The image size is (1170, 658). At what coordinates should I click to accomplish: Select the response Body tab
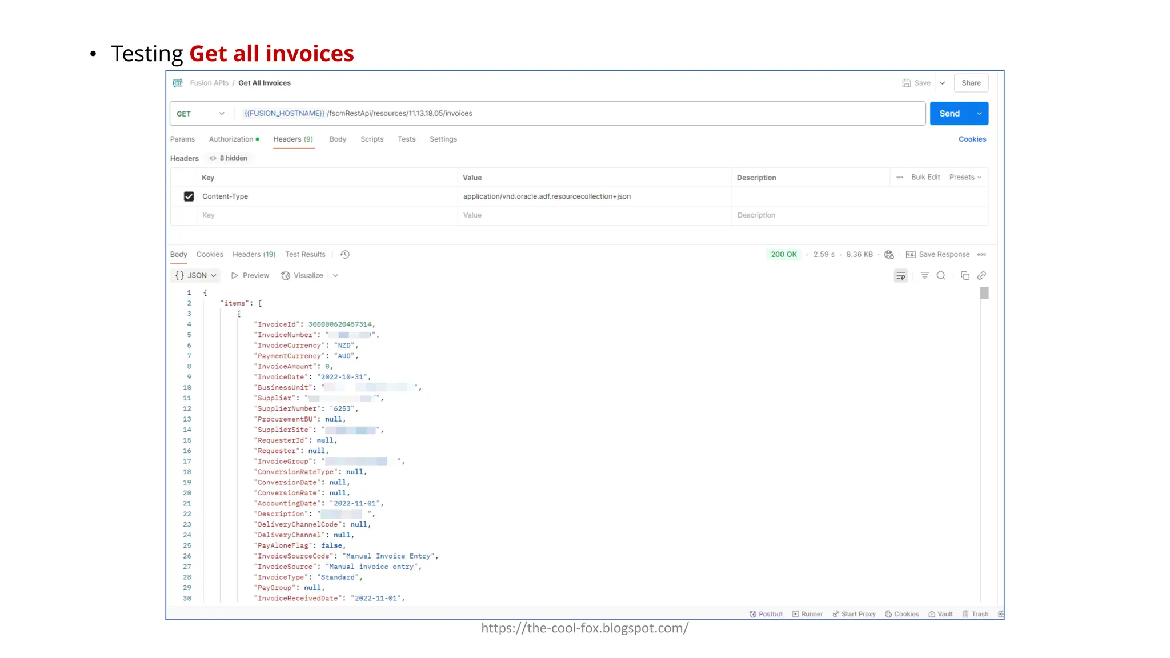178,255
